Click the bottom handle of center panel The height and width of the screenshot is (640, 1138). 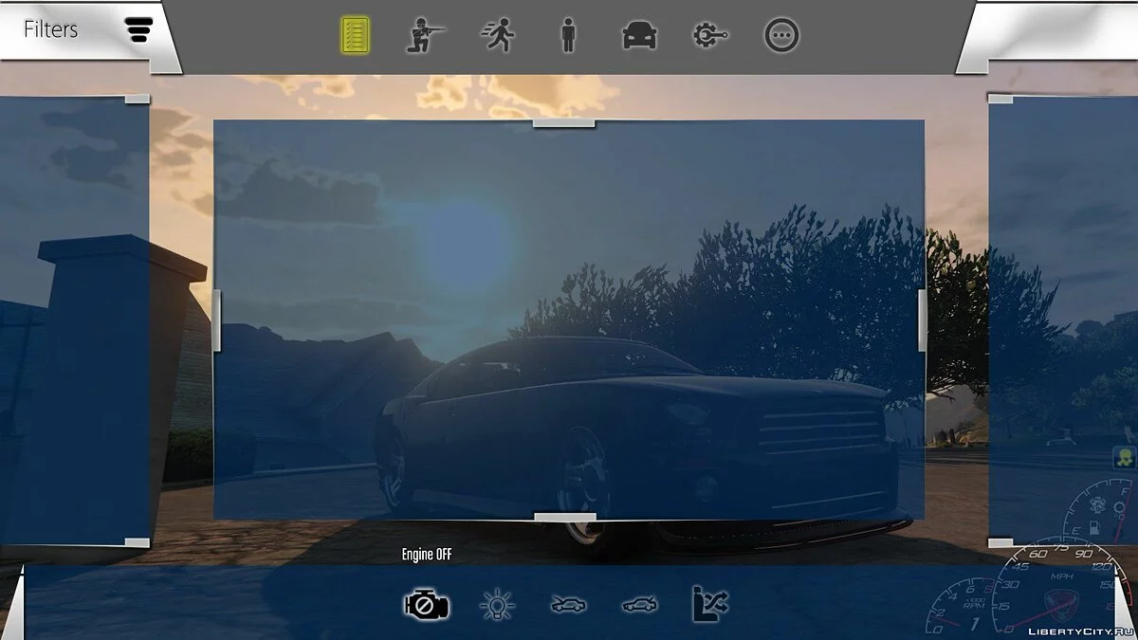point(564,518)
